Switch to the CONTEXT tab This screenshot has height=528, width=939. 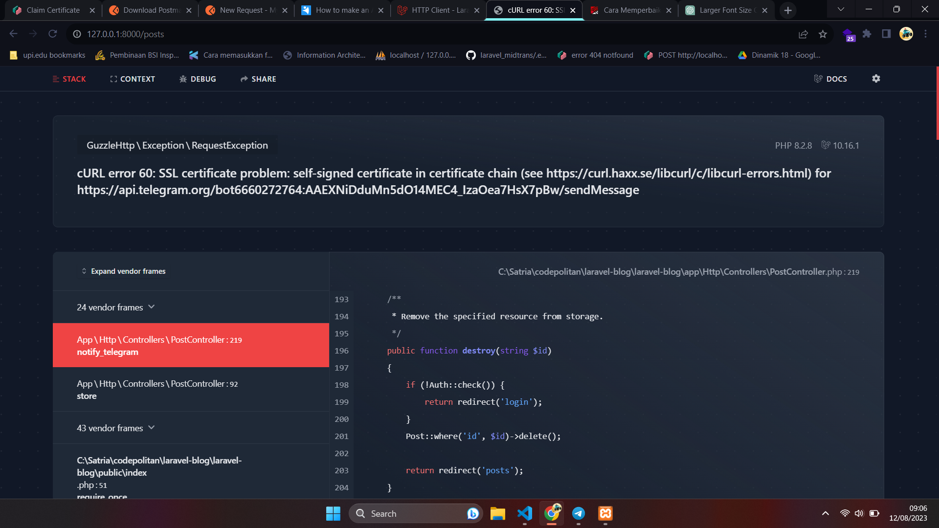tap(132, 79)
